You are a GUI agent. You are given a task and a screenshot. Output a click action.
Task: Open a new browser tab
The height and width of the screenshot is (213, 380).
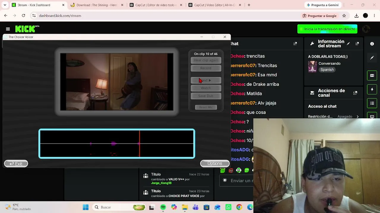pos(249,5)
